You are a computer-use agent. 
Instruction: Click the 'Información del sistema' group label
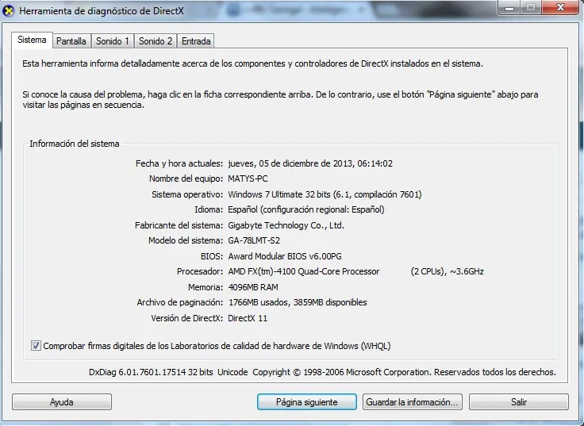75,144
